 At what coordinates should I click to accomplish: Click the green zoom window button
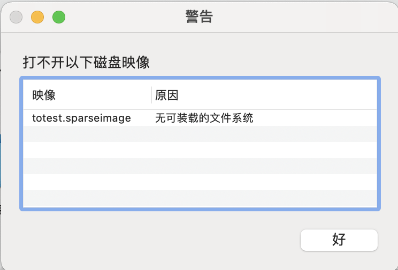coord(58,17)
